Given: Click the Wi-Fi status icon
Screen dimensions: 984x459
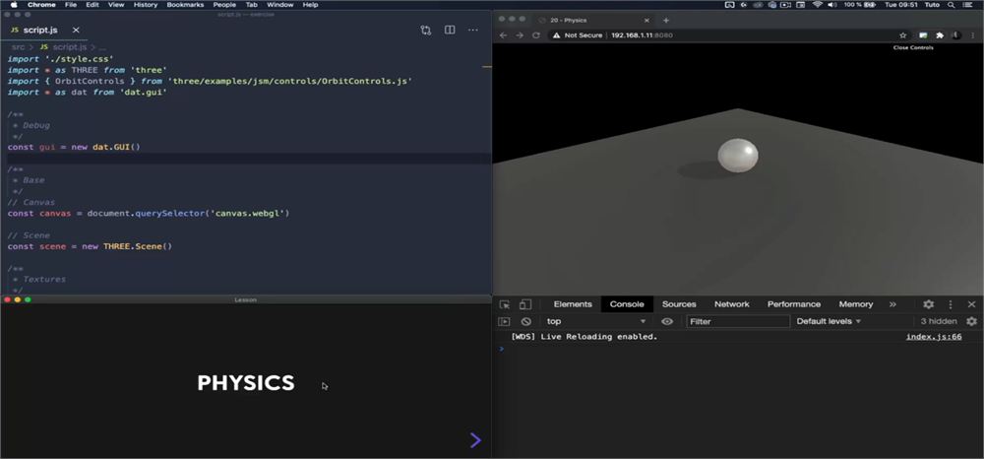Looking at the screenshot, I should point(817,4).
